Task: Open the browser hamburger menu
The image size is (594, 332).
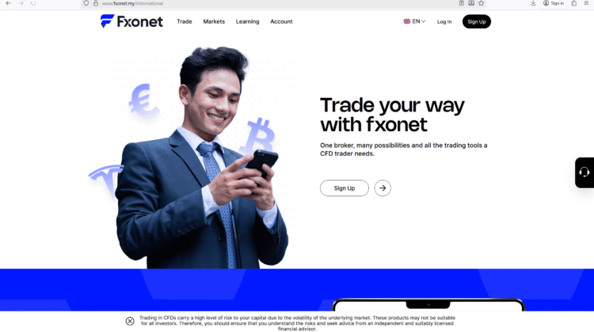Action: click(586, 3)
